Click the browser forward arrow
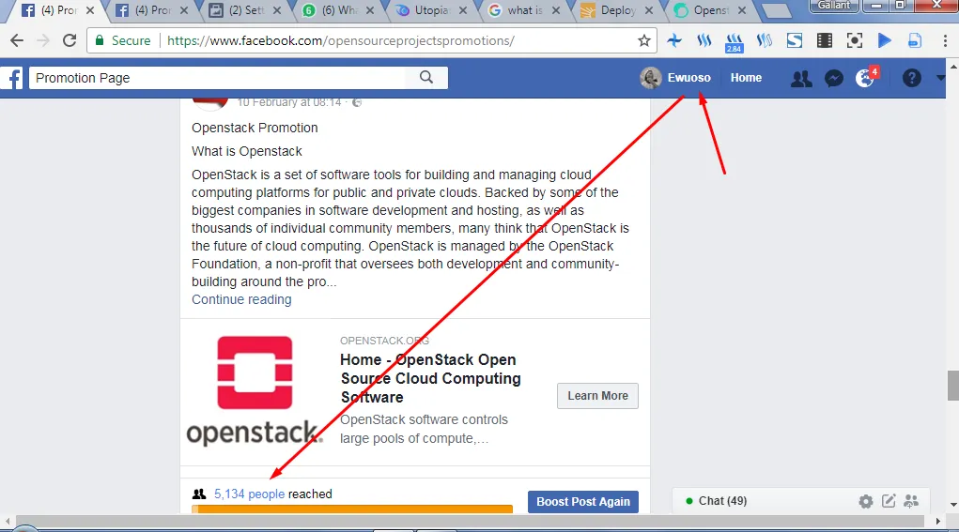The height and width of the screenshot is (532, 959). 43,41
